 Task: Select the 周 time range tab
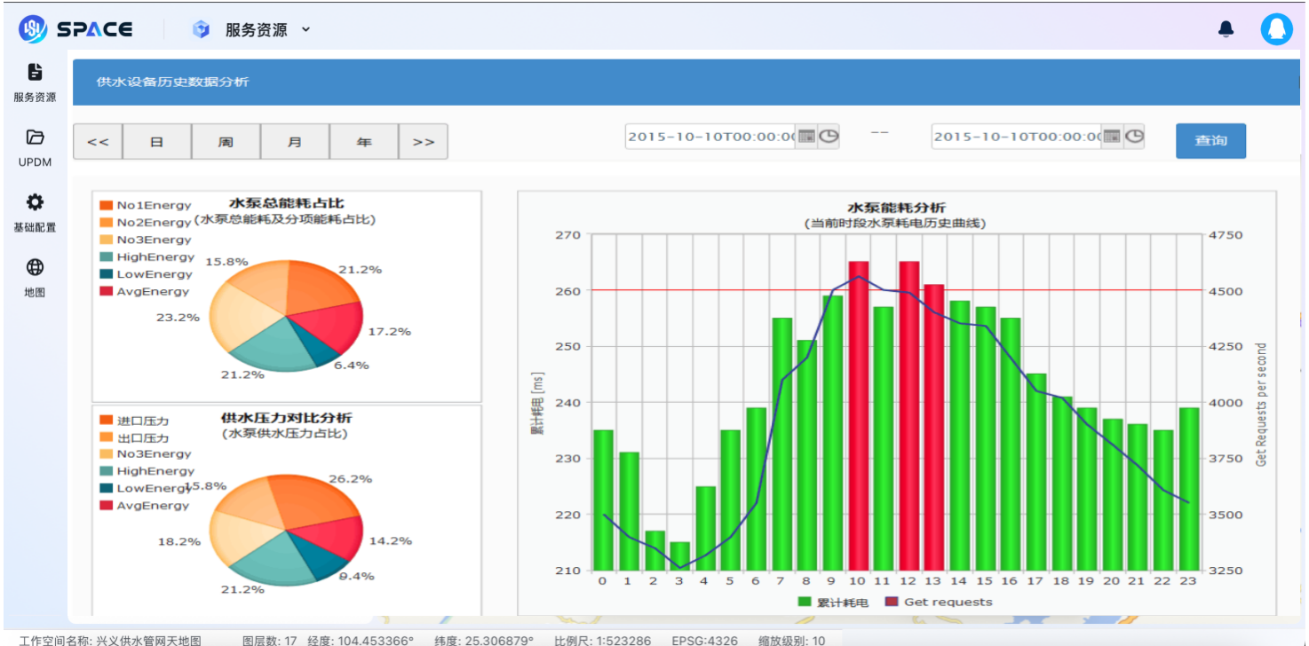click(226, 142)
